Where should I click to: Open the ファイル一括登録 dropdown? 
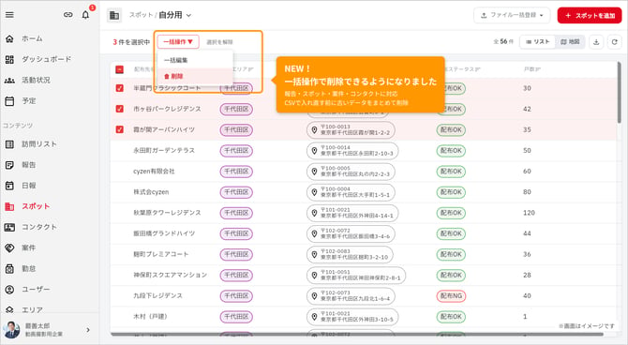click(512, 15)
